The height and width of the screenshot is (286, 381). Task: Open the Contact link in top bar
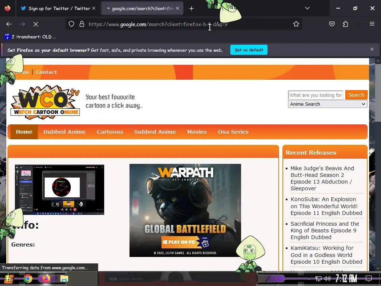tap(46, 72)
